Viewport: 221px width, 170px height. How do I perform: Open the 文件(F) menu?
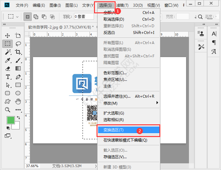(22, 5)
